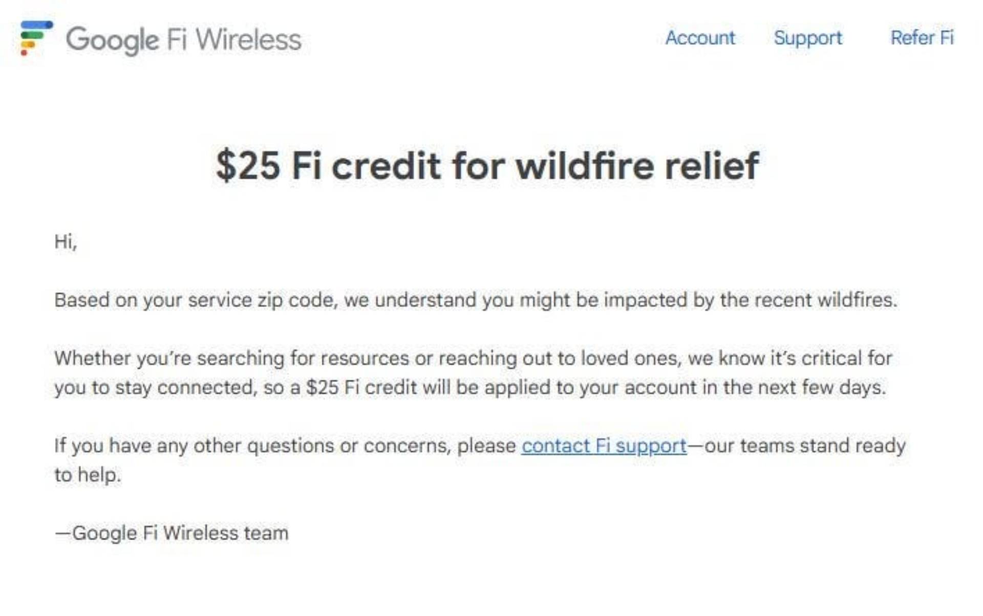Open the Support link in header
The image size is (983, 616).
[x=807, y=38]
